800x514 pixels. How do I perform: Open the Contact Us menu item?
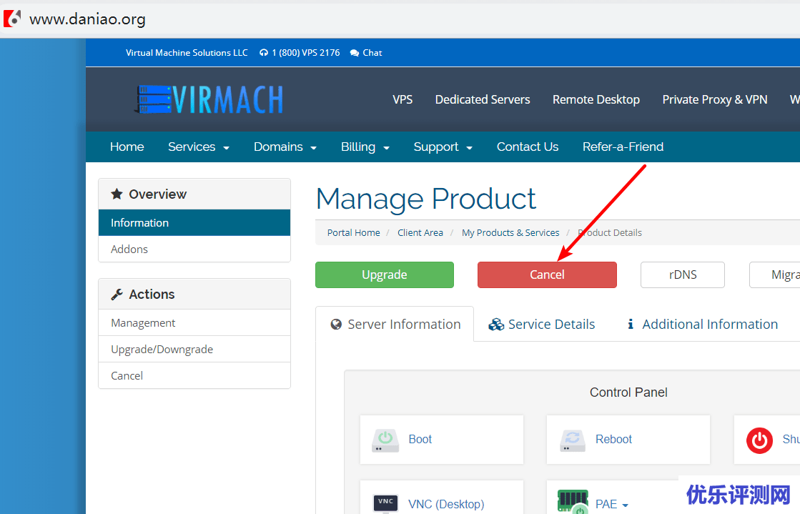[528, 147]
